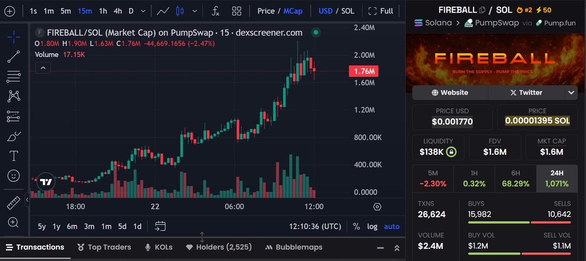The height and width of the screenshot is (261, 586).
Task: Select the 15m timeframe
Action: [84, 11]
